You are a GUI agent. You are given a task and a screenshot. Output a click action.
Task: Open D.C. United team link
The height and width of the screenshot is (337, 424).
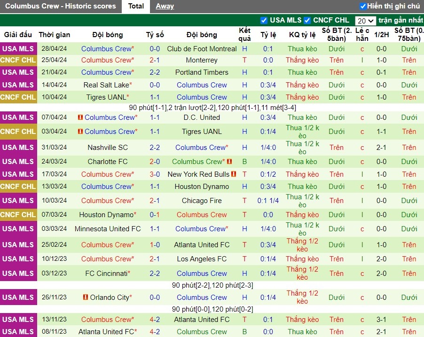pyautogui.click(x=202, y=118)
